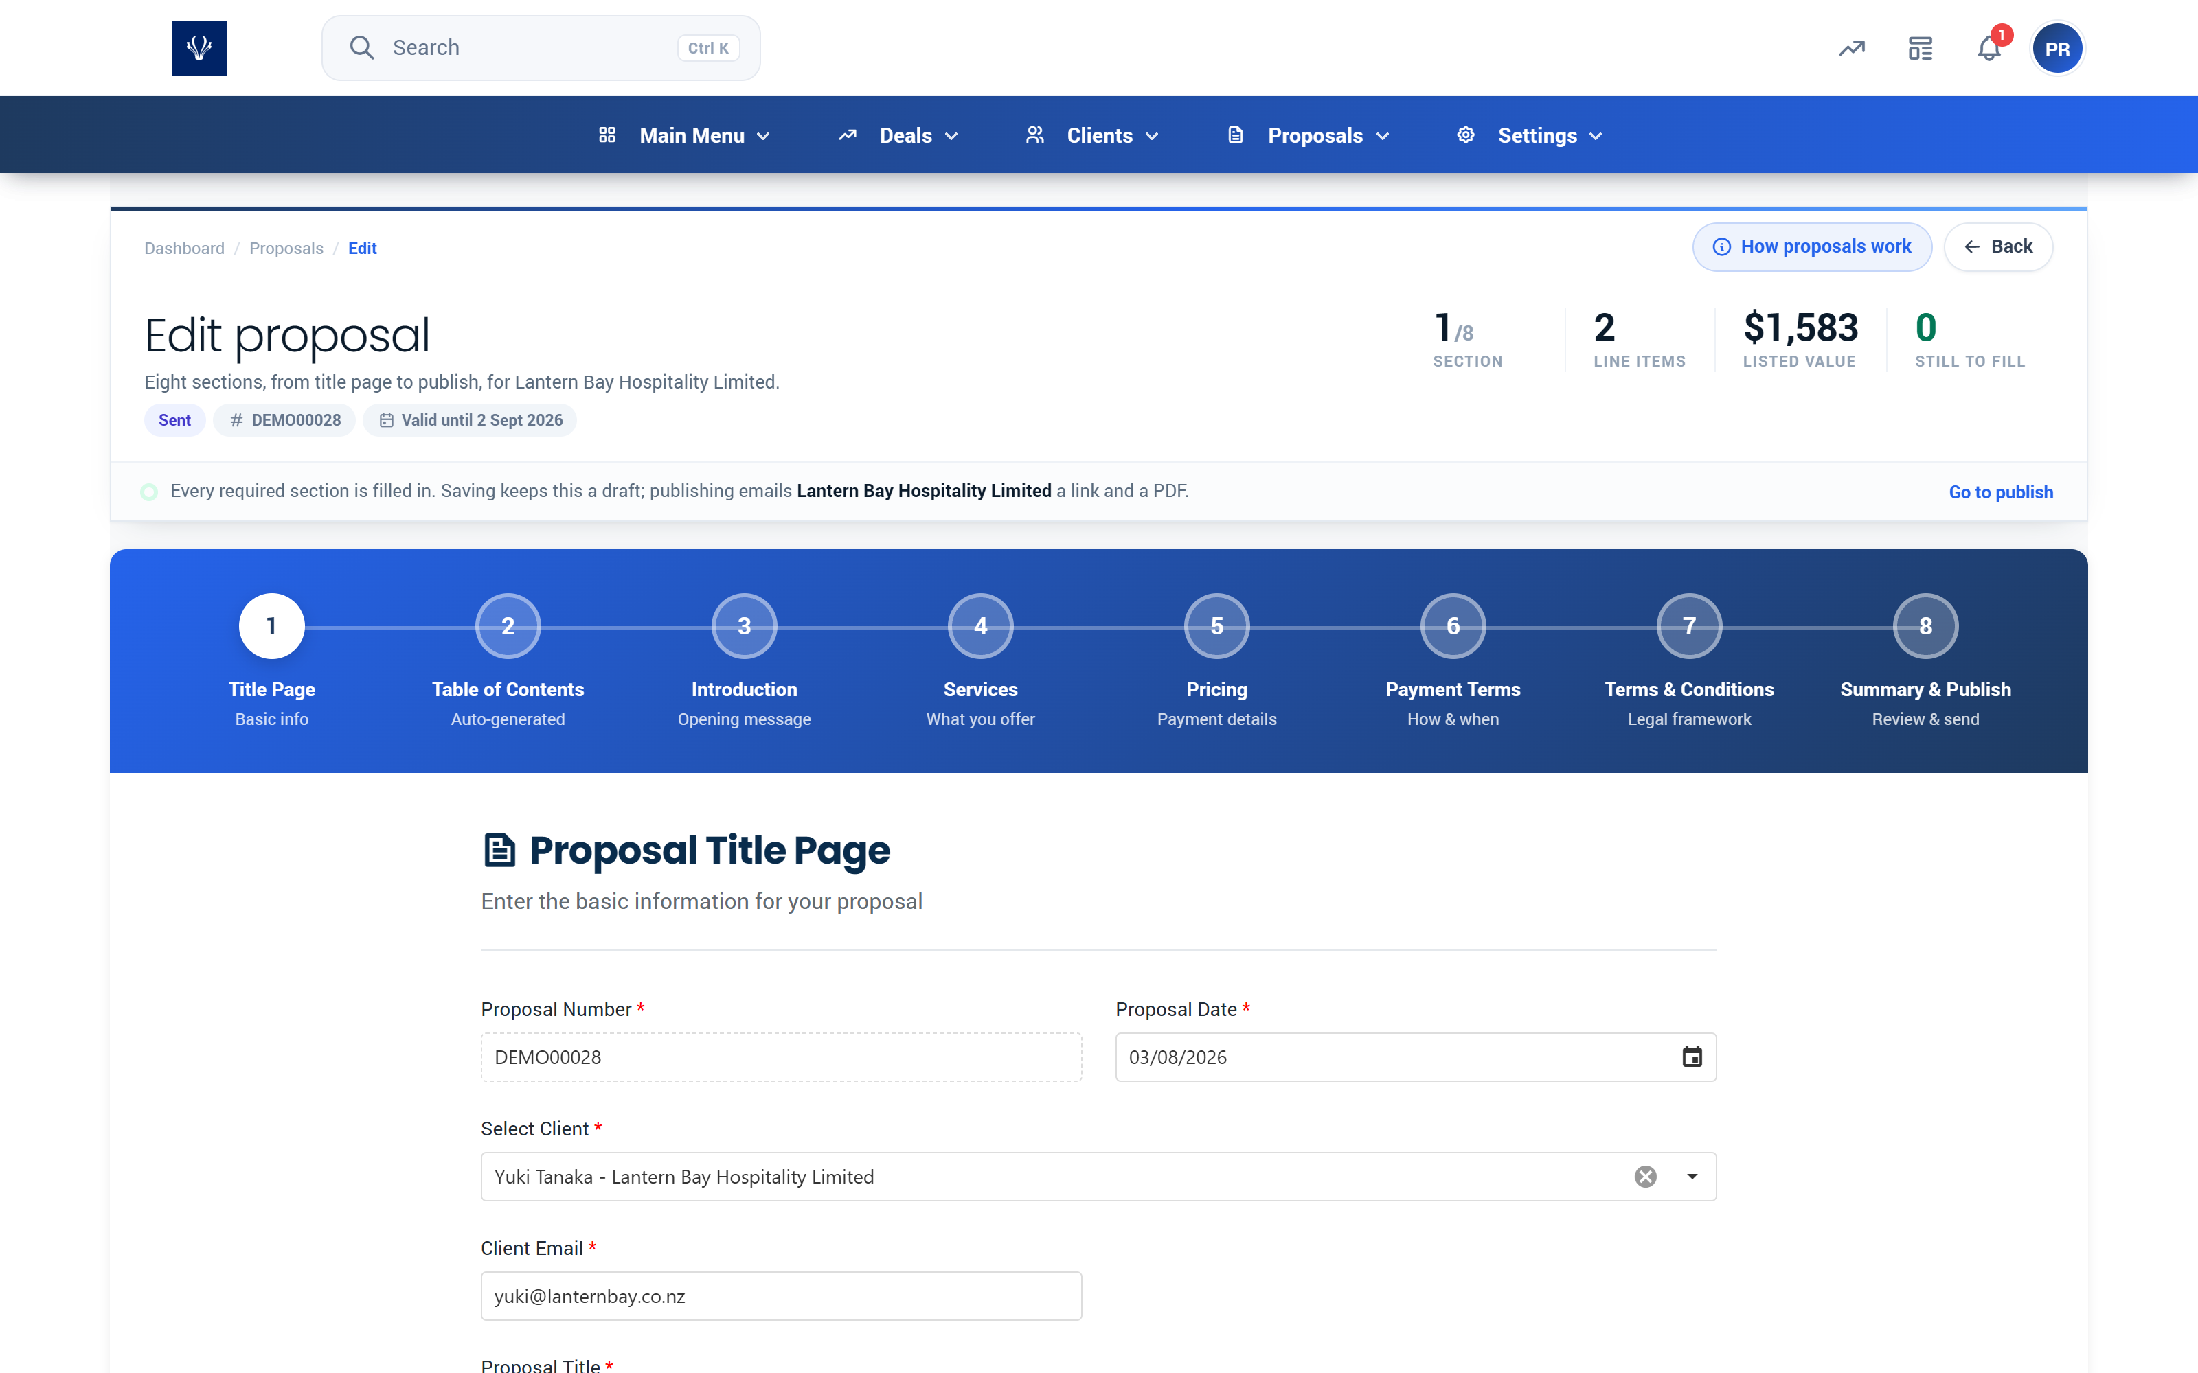Click the Client Email field
This screenshot has width=2198, height=1373.
(781, 1296)
